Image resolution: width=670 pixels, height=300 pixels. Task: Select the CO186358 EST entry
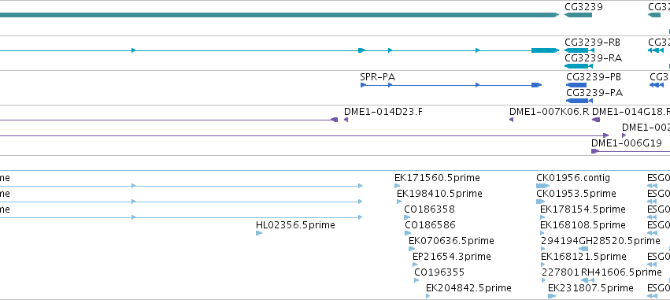(429, 209)
